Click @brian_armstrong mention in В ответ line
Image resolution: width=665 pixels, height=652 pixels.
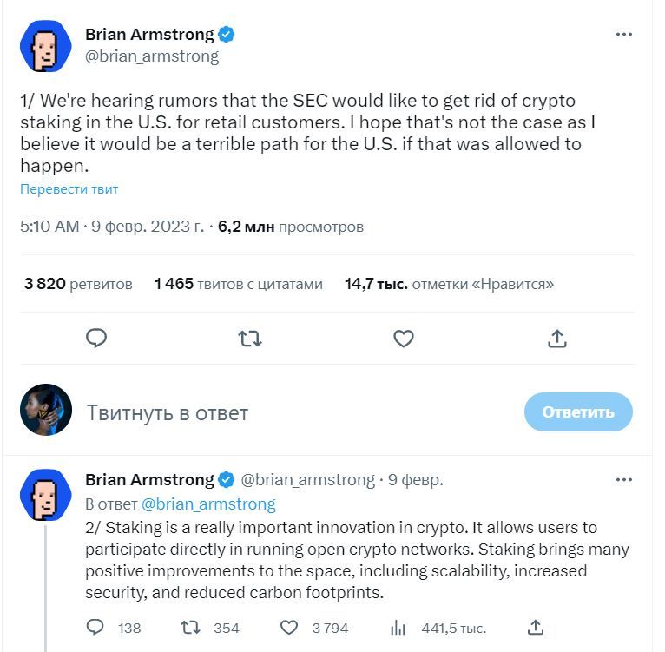tap(208, 504)
